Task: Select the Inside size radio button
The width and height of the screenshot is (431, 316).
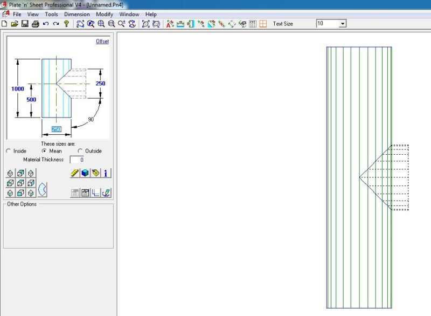Action: click(x=8, y=151)
